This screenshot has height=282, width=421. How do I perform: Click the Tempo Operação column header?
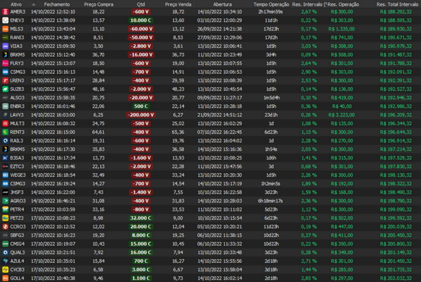point(271,4)
